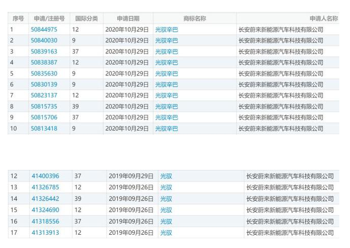This screenshot has height=248, width=350.
Task: Select serial number 6
Action: tap(12, 84)
